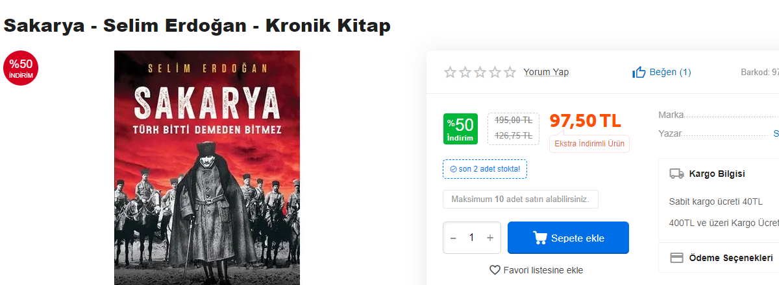Click the Ekstra İndirimli Ürün tag
This screenshot has height=285, width=779.
coord(589,144)
